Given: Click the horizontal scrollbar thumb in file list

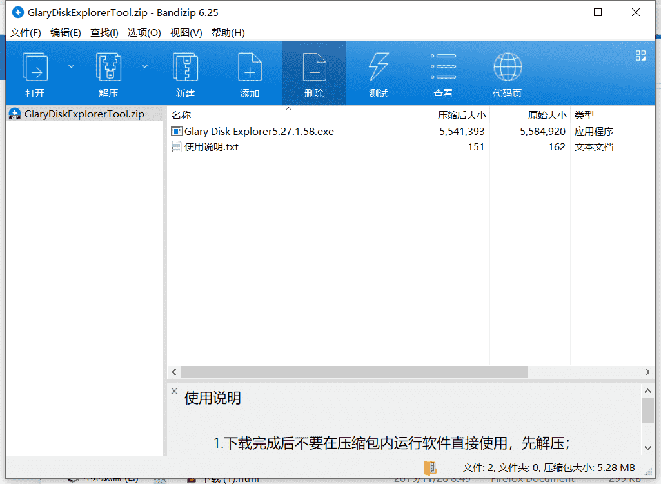Looking at the screenshot, I should [355, 372].
